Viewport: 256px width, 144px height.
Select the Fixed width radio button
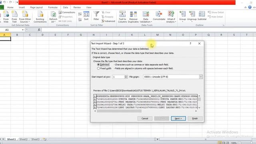click(98, 68)
